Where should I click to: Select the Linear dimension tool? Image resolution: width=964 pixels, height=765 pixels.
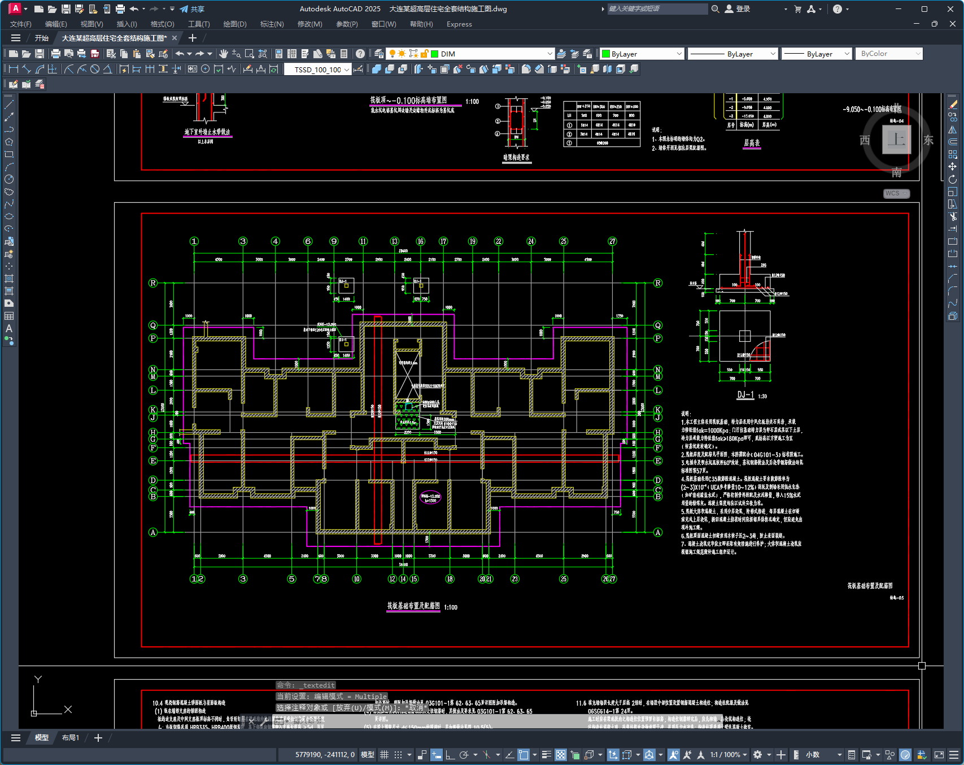pos(14,69)
